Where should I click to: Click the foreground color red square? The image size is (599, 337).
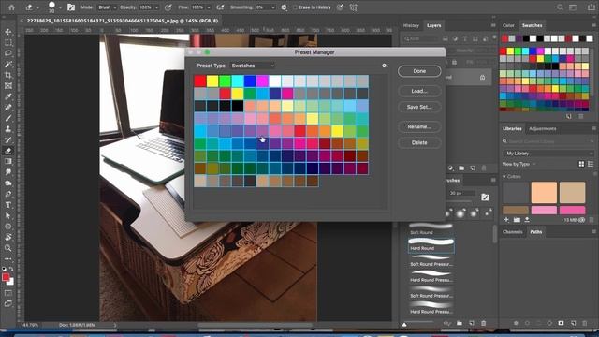[x=6, y=277]
